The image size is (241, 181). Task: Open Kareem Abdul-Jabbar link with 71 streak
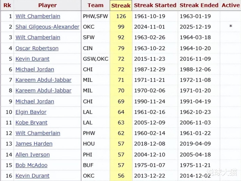[x=43, y=80]
